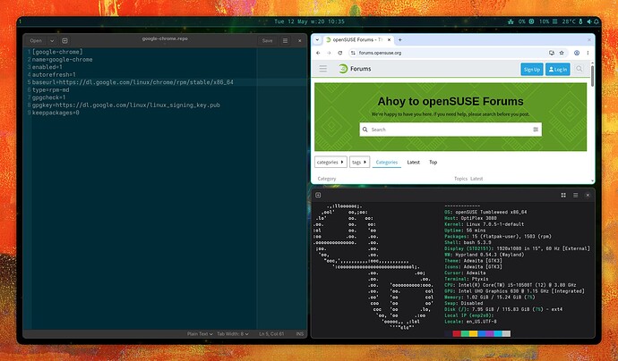Click the baseurl line in the editor
618x361 pixels.
[133, 82]
